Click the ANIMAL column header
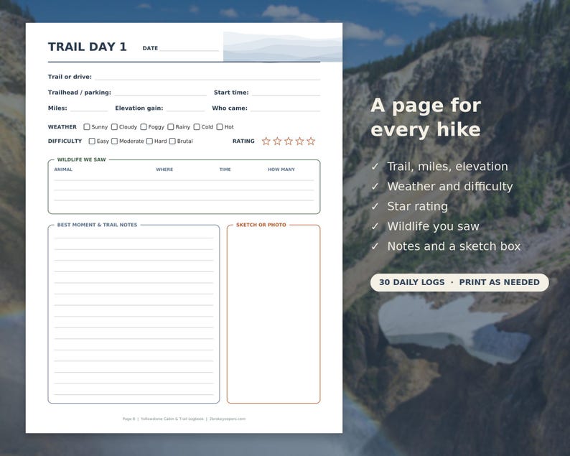Viewport: 570px width, 456px height. 63,169
